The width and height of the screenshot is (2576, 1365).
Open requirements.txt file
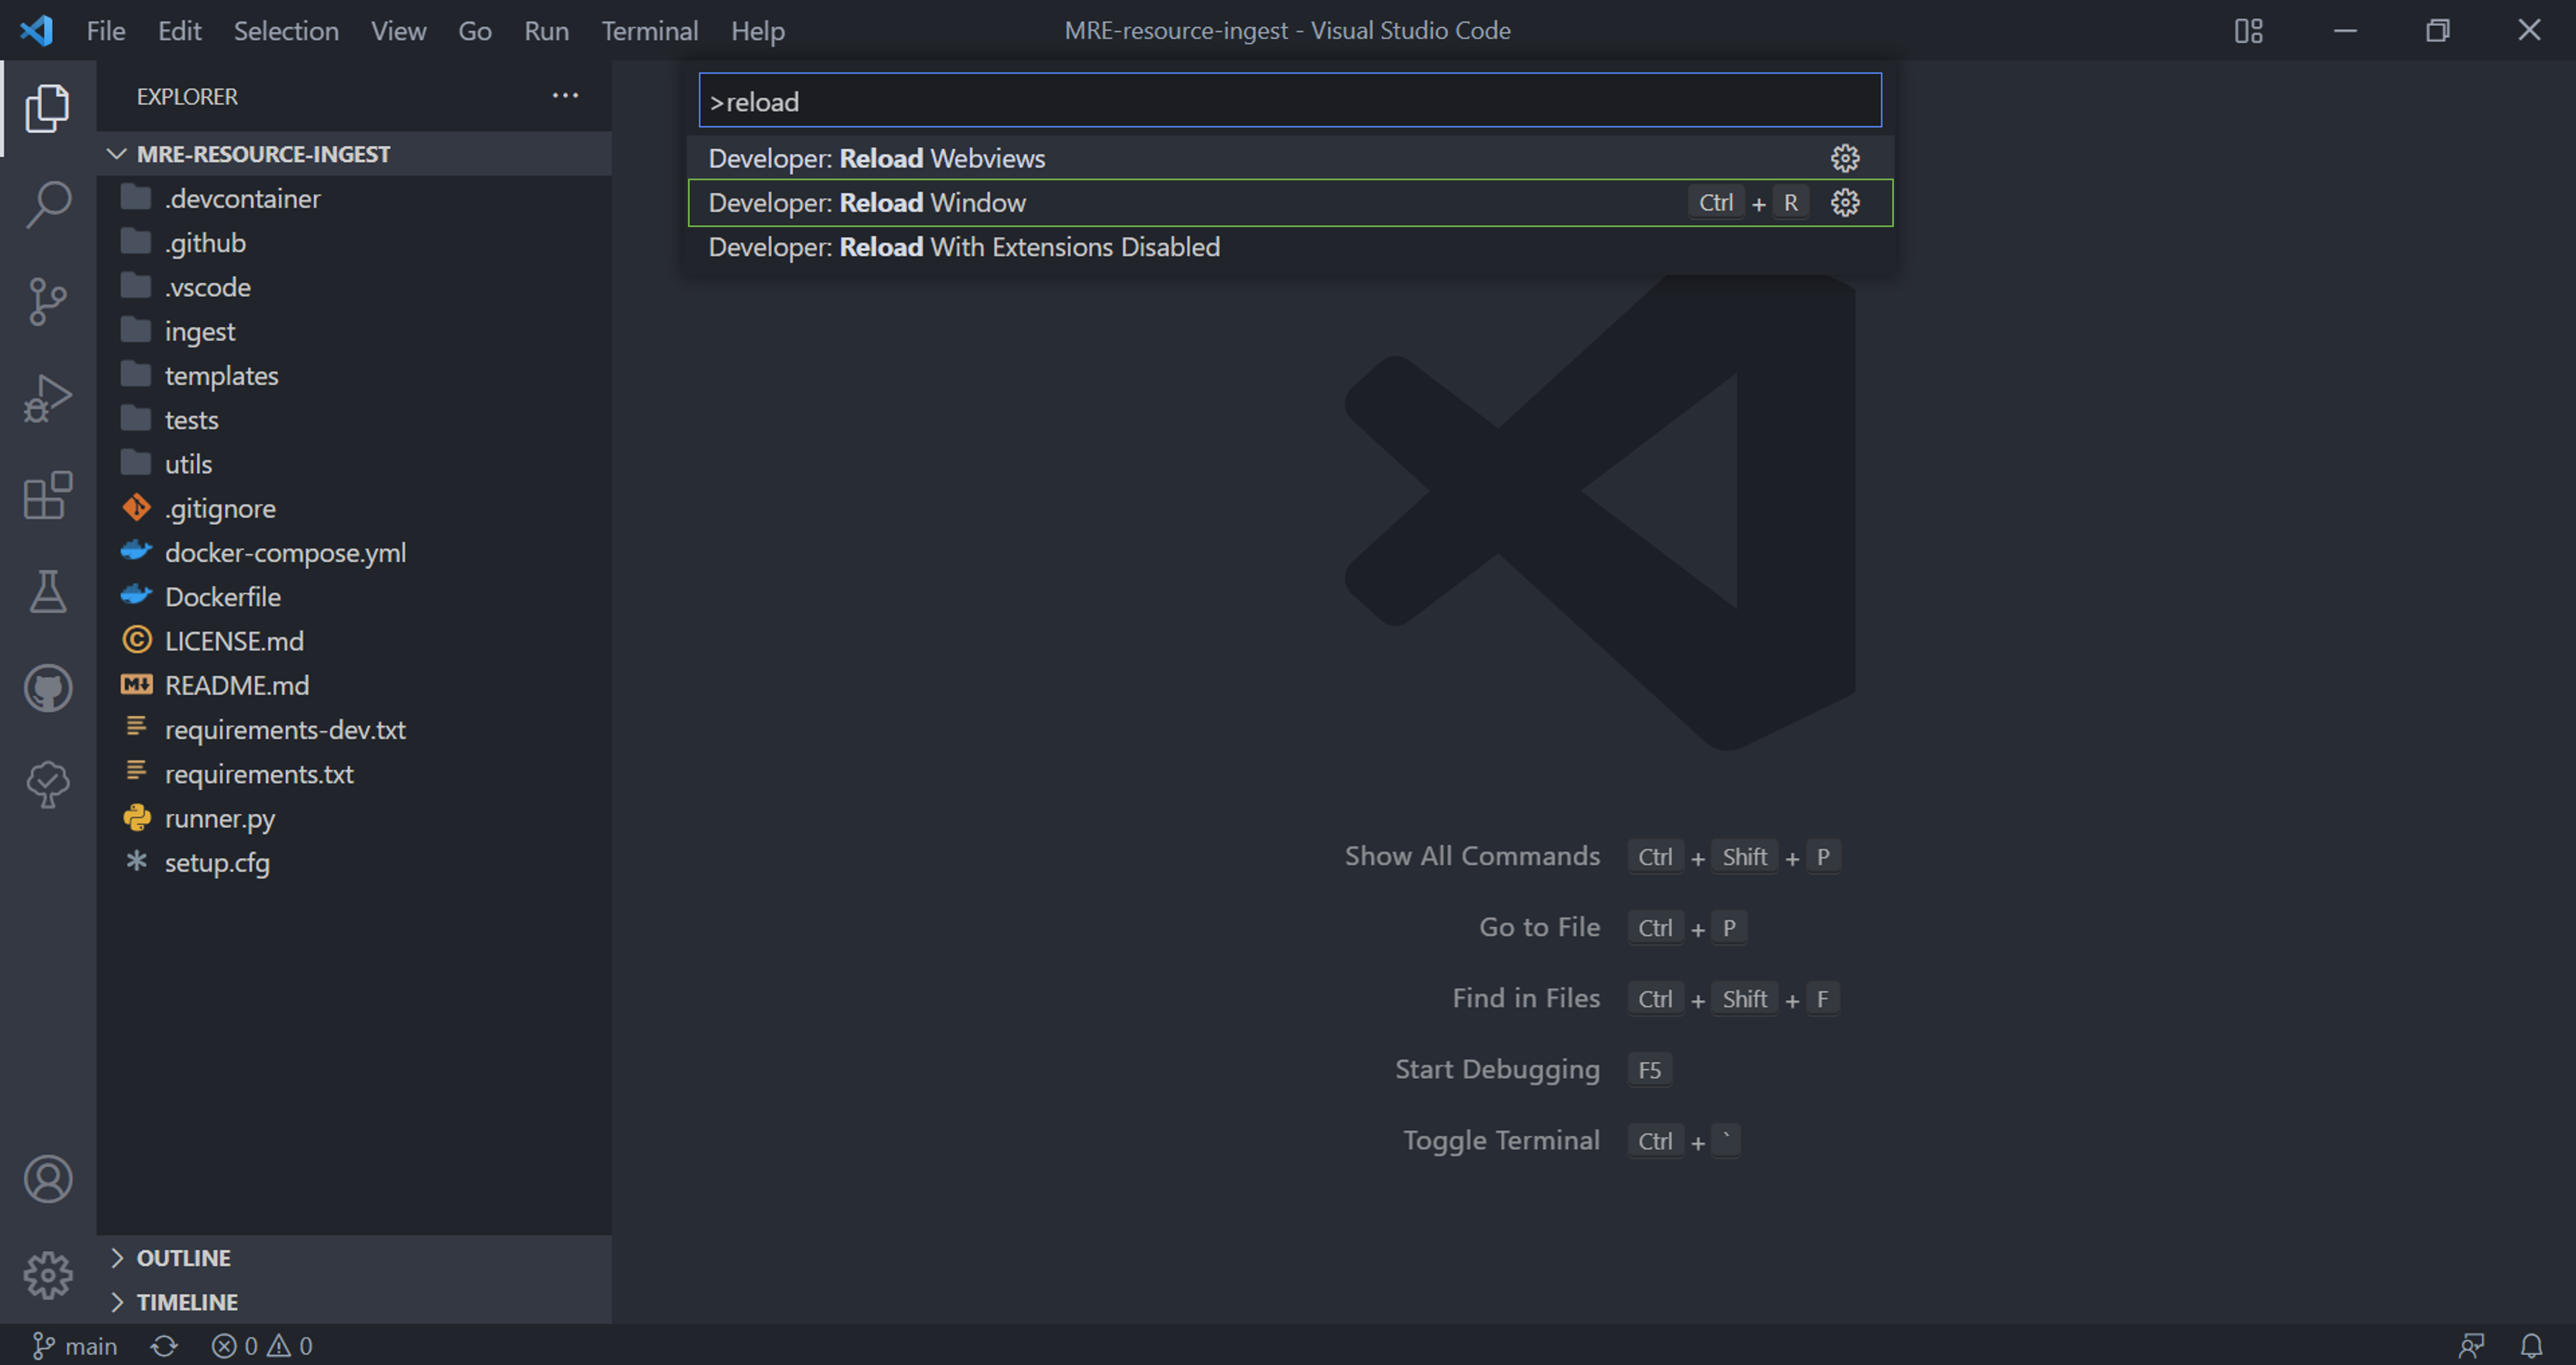click(355, 774)
